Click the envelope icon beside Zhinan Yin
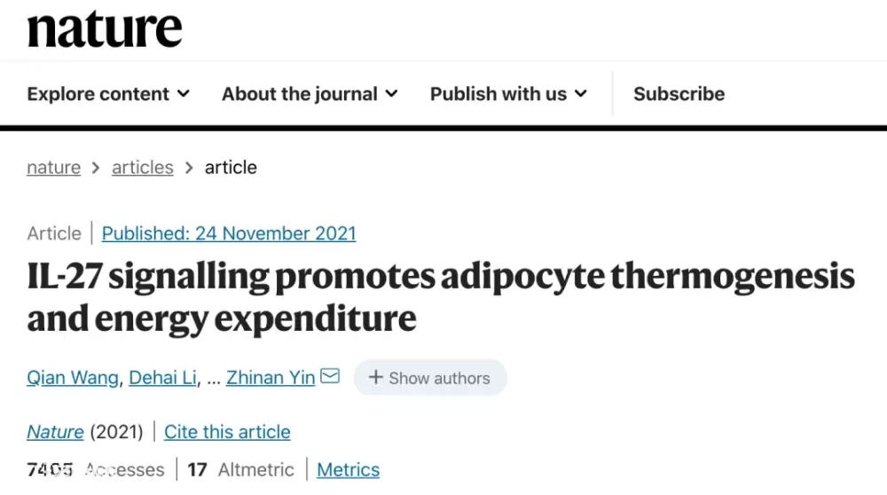 (330, 375)
